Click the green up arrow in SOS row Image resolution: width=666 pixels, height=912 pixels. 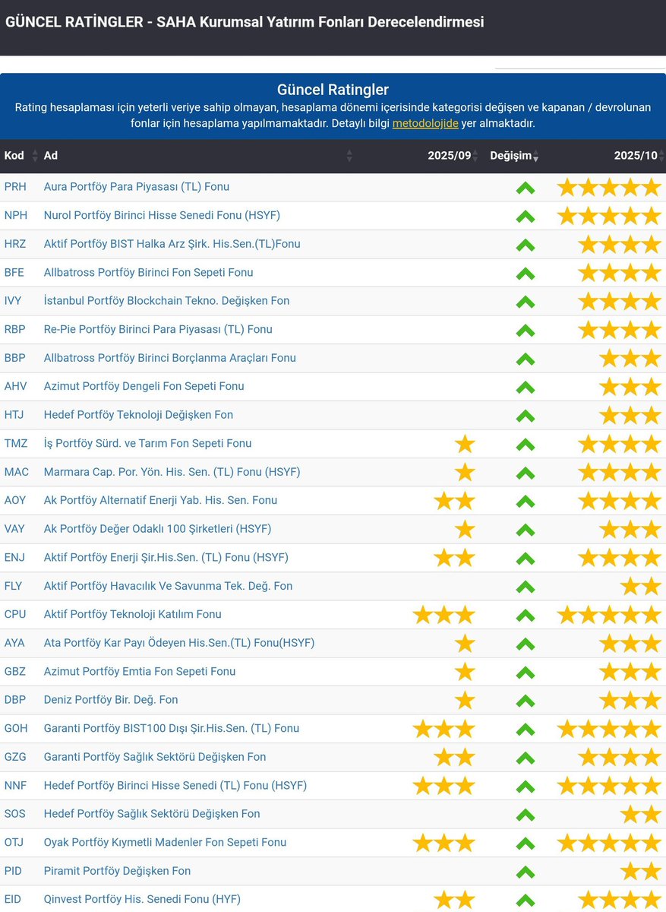point(526,815)
